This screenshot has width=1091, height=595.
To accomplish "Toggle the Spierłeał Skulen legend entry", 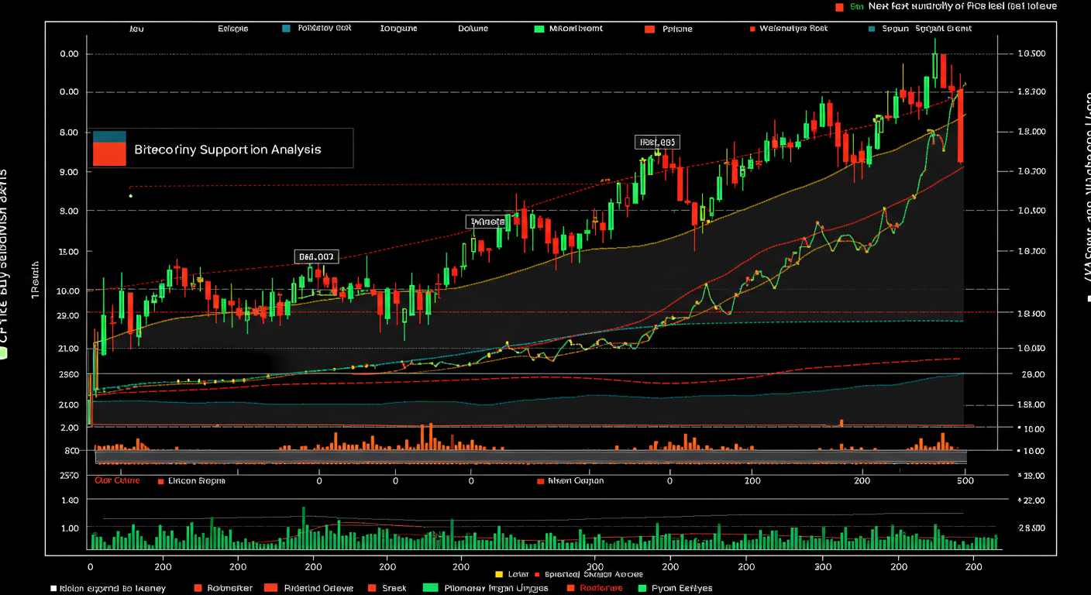I will 590,574.
